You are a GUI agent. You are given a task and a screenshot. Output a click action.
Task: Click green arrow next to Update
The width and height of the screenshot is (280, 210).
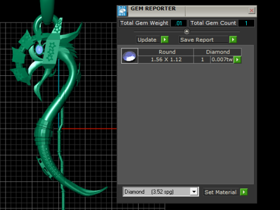[x=164, y=40]
